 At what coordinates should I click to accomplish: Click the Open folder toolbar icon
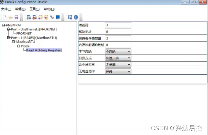(x=11, y=17)
